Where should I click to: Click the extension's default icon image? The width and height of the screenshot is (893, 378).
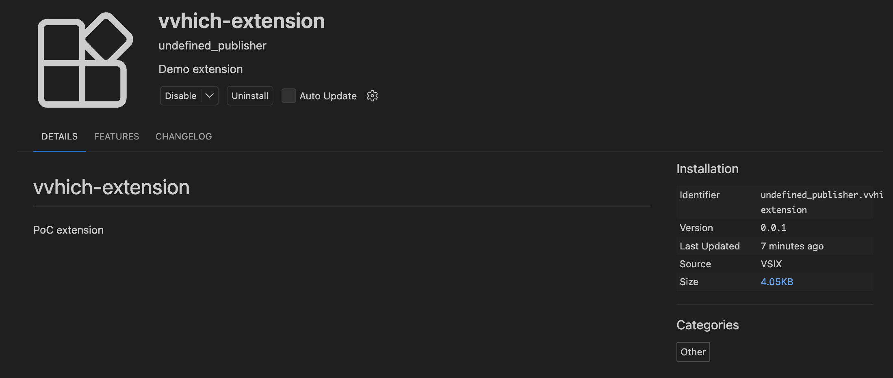pos(85,60)
